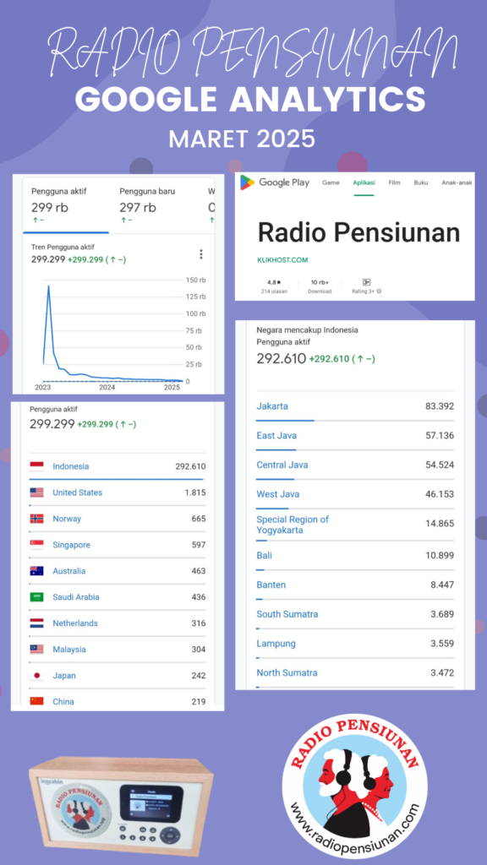Click the Negara mencakup Indonesia heading

coord(307,330)
